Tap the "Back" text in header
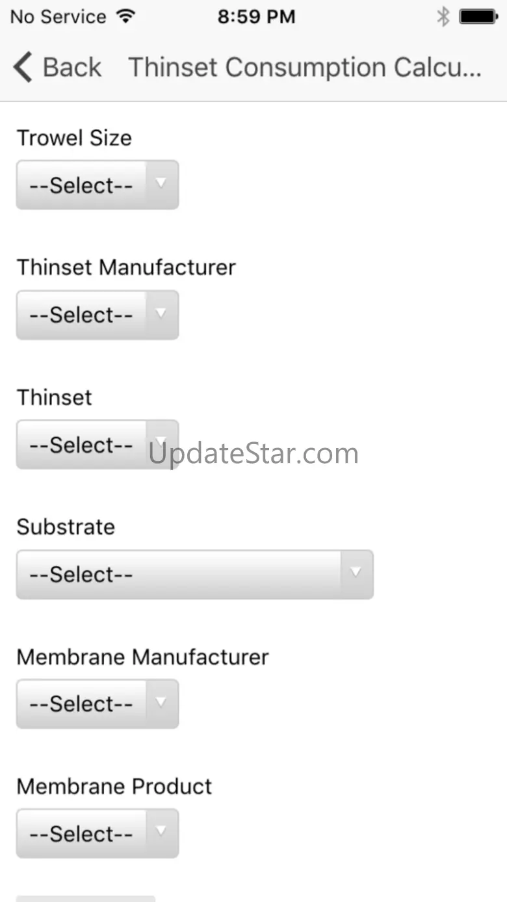The height and width of the screenshot is (902, 507). pyautogui.click(x=71, y=68)
